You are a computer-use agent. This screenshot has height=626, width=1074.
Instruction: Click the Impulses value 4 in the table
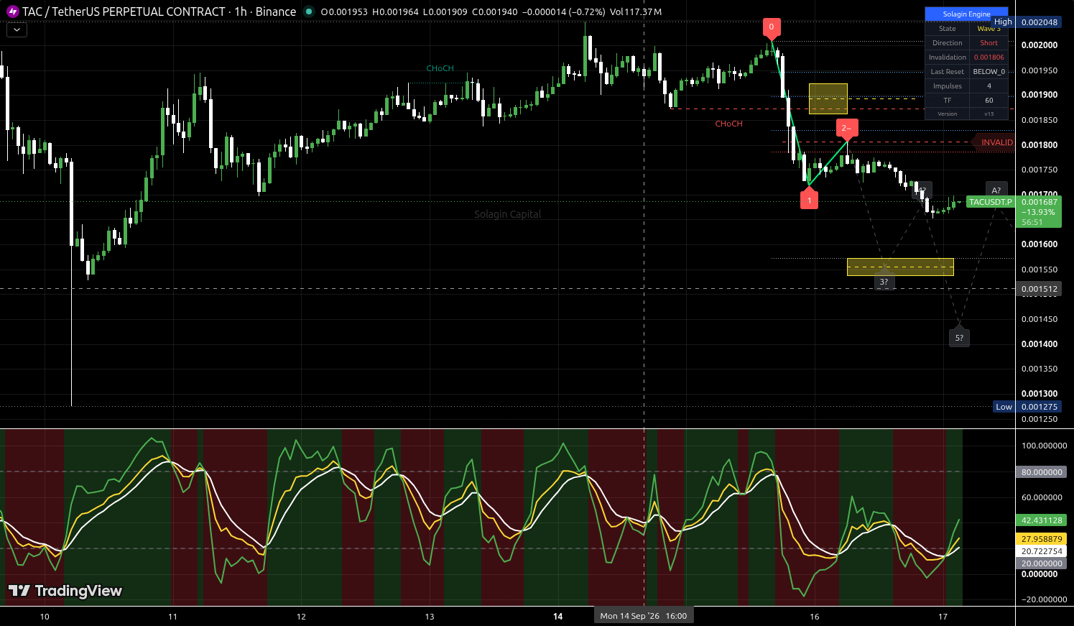(x=989, y=86)
